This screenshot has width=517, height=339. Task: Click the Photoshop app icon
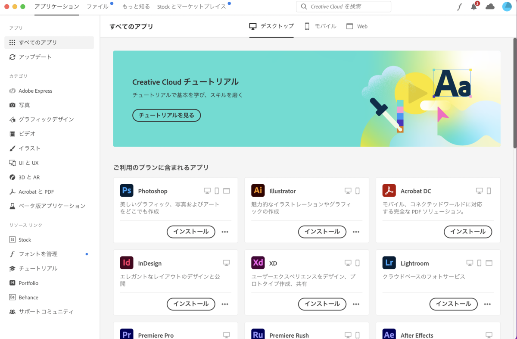click(x=127, y=190)
